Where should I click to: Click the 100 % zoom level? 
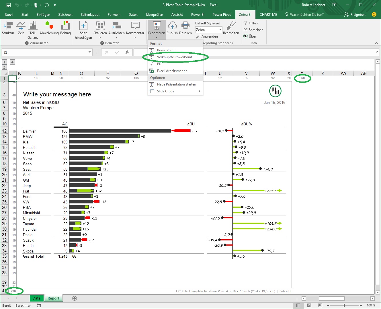371,306
